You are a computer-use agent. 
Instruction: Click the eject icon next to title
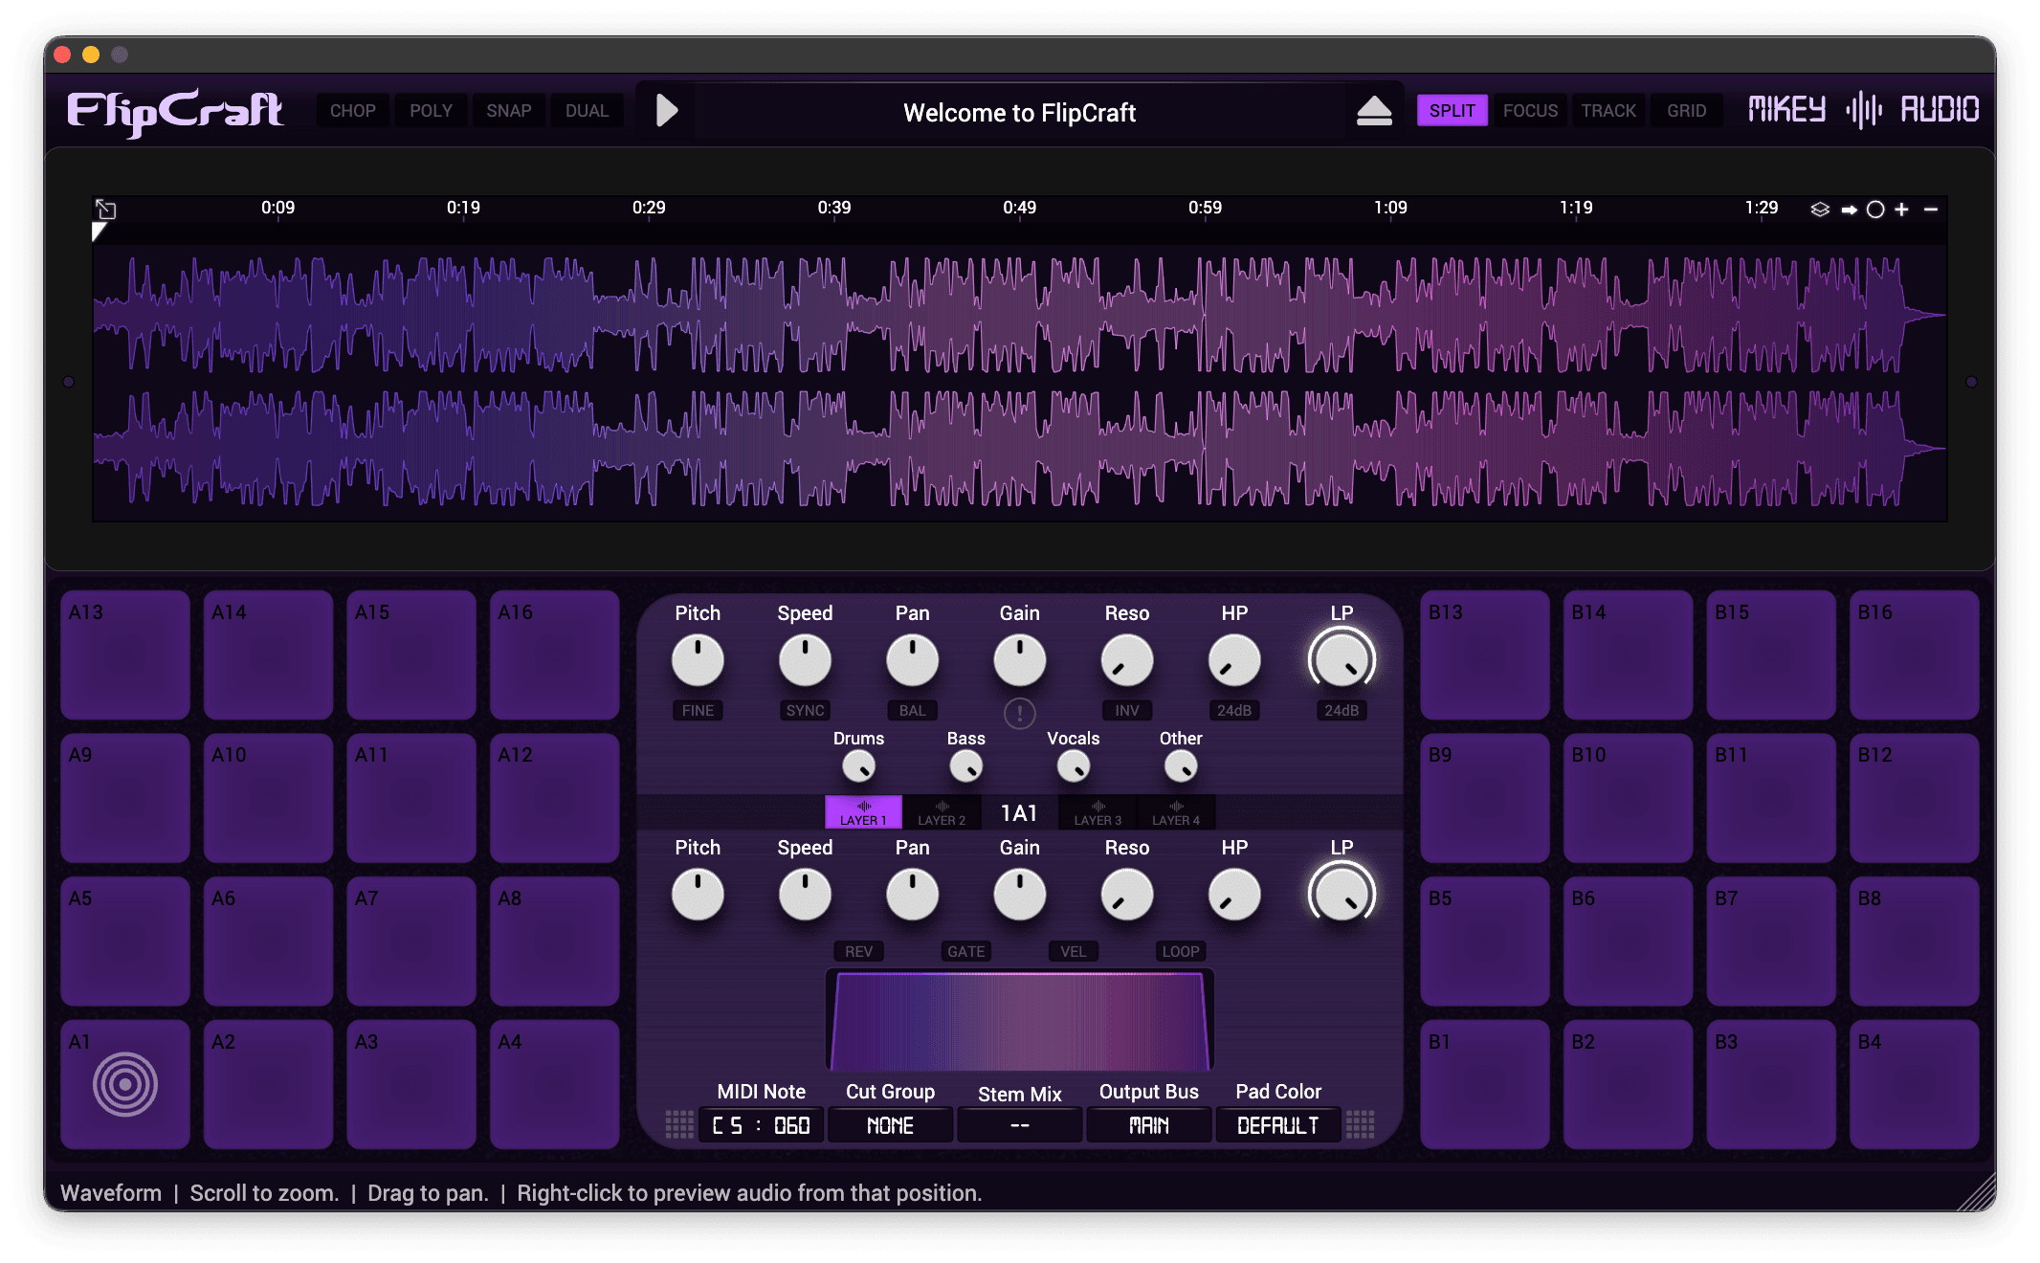1374,112
